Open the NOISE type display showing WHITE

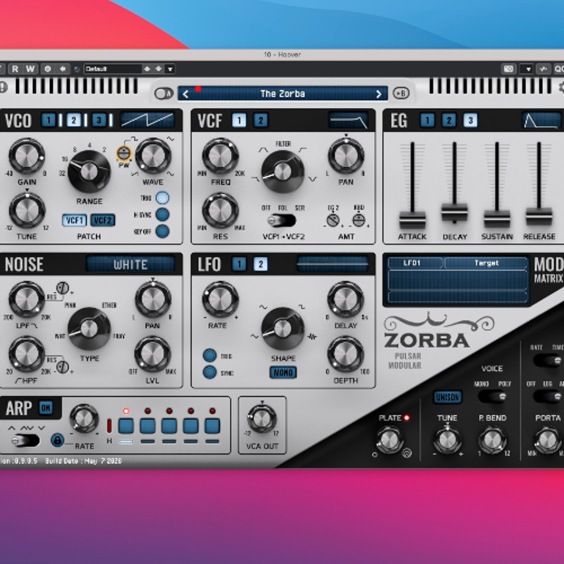point(130,264)
